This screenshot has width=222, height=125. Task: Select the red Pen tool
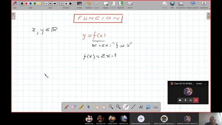coord(66,107)
